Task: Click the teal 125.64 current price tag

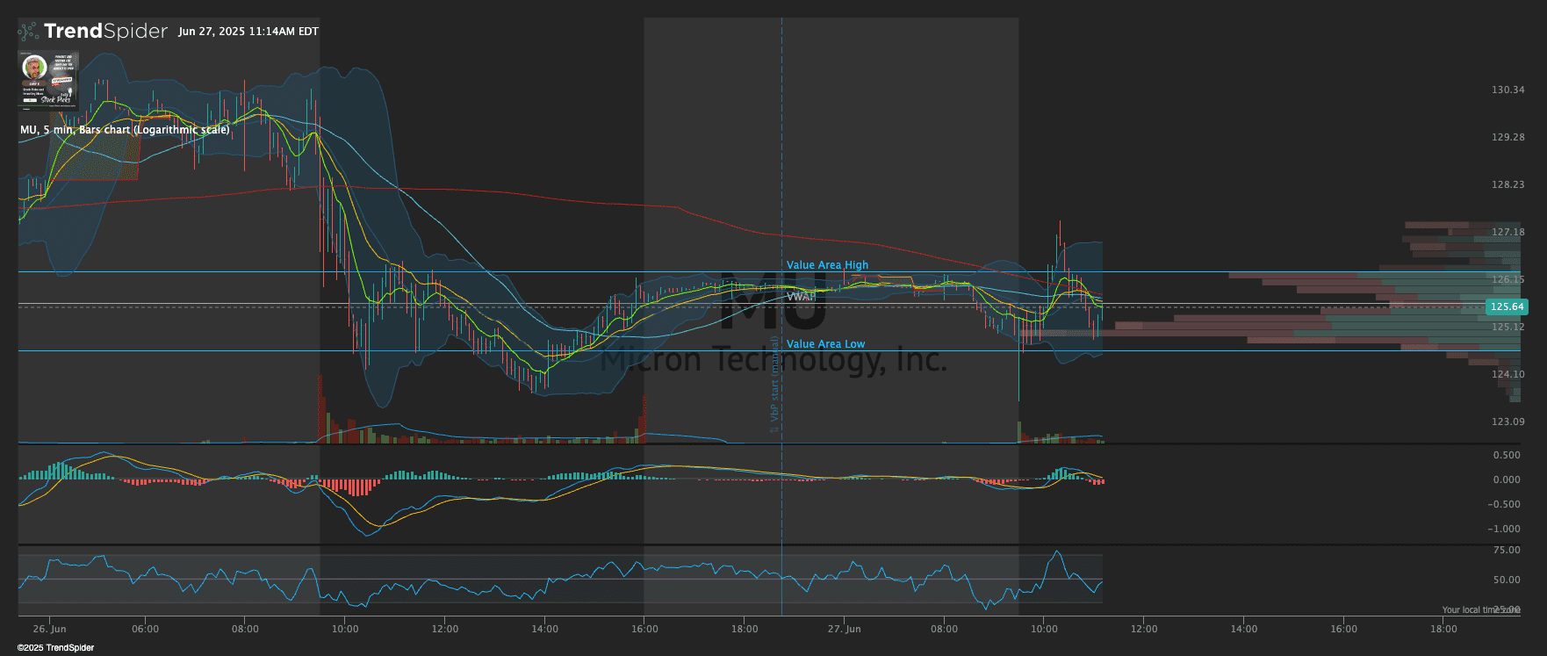Action: tap(1507, 306)
